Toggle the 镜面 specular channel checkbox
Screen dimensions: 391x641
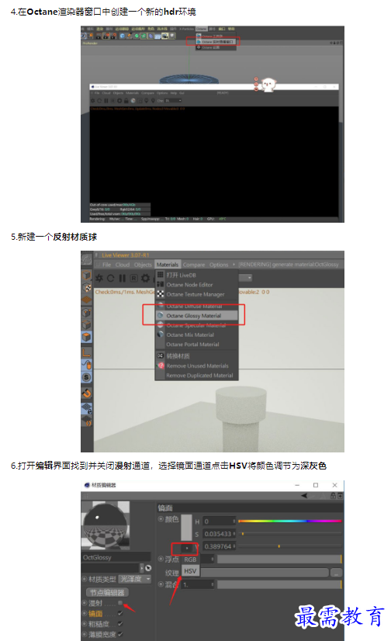tap(120, 613)
